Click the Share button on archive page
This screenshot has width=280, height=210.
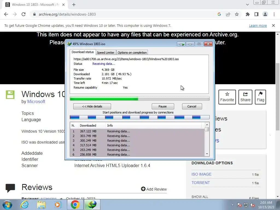245,97
